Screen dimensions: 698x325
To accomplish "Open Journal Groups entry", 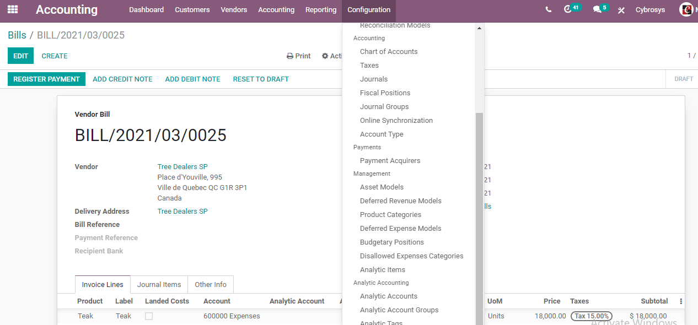I will pos(384,107).
